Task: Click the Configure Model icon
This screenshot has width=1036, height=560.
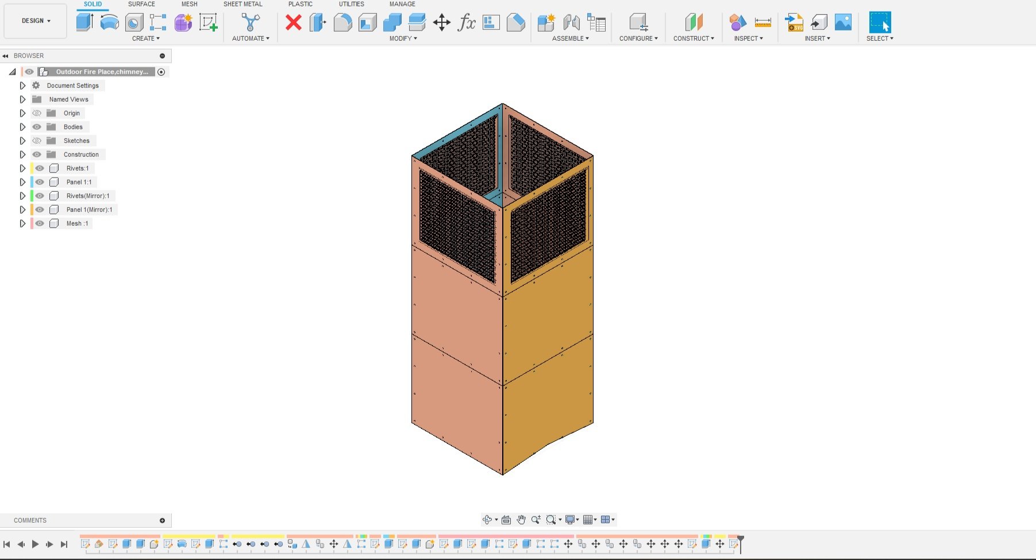Action: (x=638, y=22)
